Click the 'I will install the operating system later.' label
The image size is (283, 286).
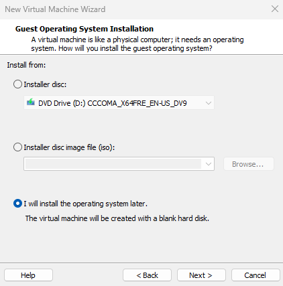tap(86, 204)
